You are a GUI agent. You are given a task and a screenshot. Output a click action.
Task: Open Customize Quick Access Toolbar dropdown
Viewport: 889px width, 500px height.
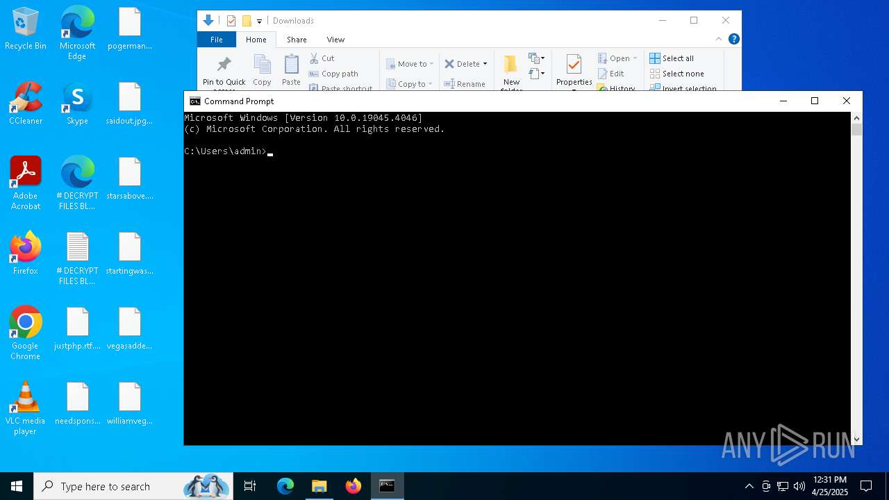[x=259, y=22]
